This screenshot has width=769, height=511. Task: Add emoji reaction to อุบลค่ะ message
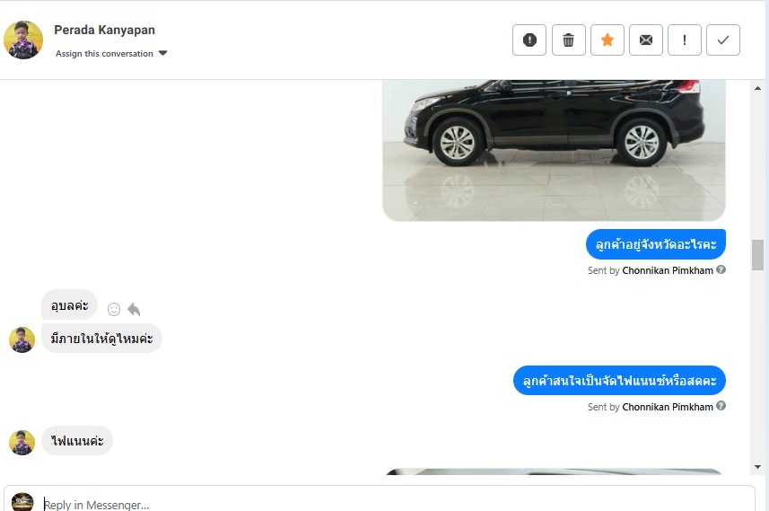tap(114, 309)
